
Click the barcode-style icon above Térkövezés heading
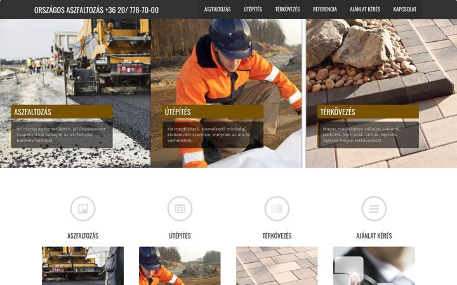[x=277, y=208]
